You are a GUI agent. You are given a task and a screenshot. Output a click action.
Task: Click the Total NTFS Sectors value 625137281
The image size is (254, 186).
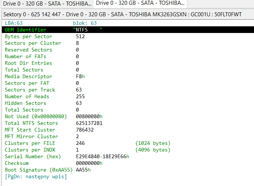(89, 123)
